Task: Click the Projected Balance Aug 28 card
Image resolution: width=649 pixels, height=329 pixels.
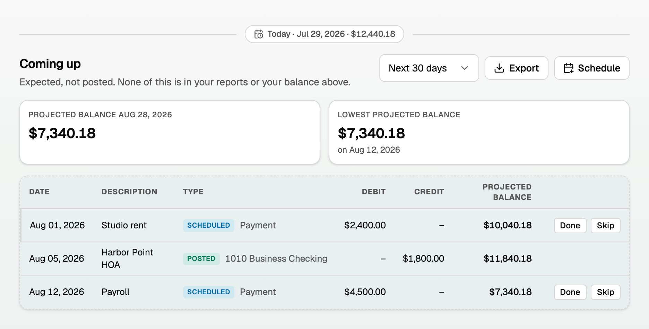Action: pyautogui.click(x=170, y=132)
